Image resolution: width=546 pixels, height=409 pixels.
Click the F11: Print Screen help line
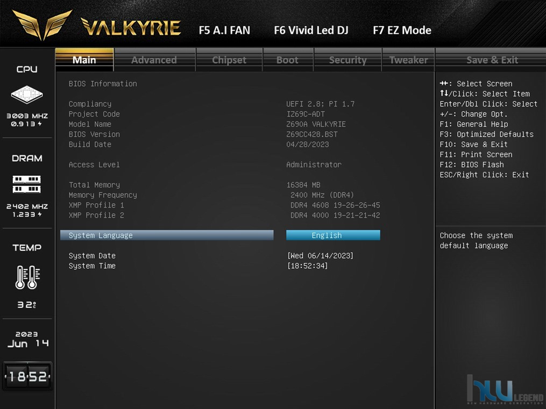click(476, 154)
